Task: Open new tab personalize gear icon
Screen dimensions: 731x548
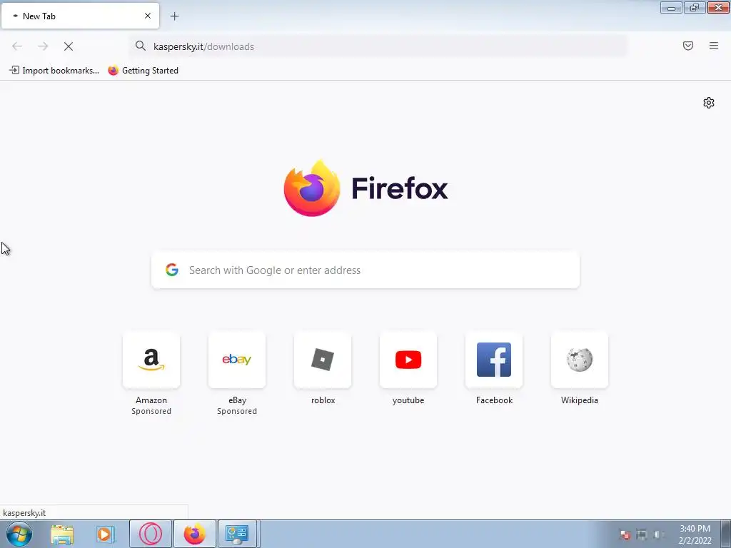Action: pos(709,103)
